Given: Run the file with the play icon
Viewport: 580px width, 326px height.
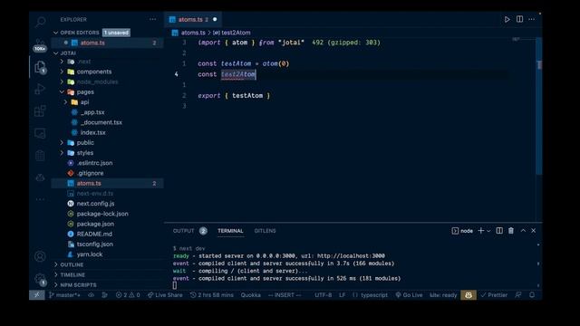Looking at the screenshot, I should [x=507, y=19].
